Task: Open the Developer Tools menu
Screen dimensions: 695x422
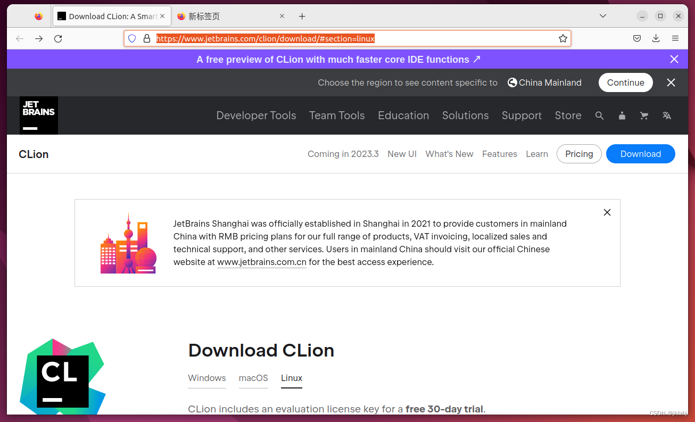Action: tap(256, 115)
